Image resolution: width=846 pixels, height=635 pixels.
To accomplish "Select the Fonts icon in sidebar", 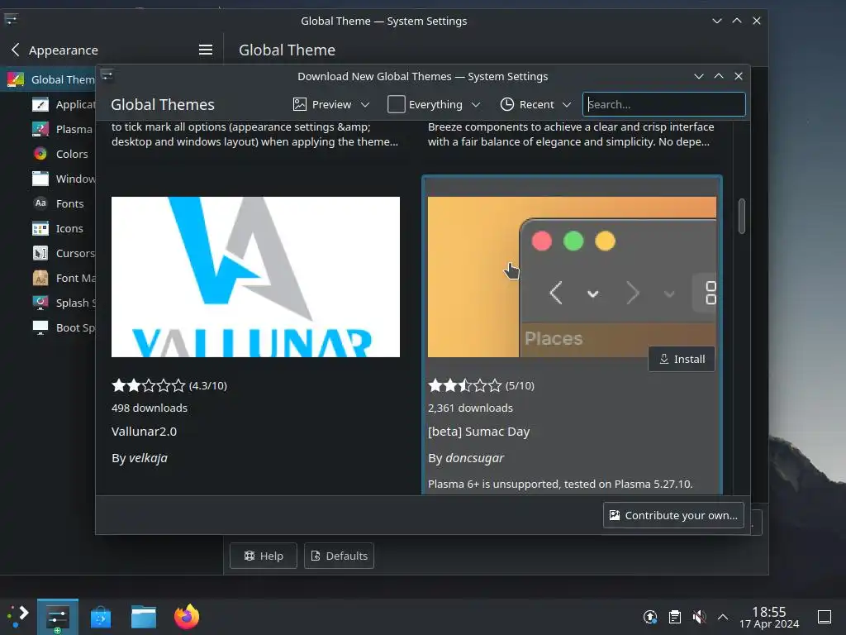I will (40, 203).
